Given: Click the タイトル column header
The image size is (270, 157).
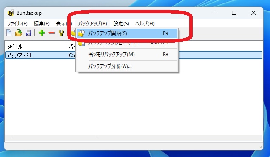Looking at the screenshot, I should coord(35,46).
